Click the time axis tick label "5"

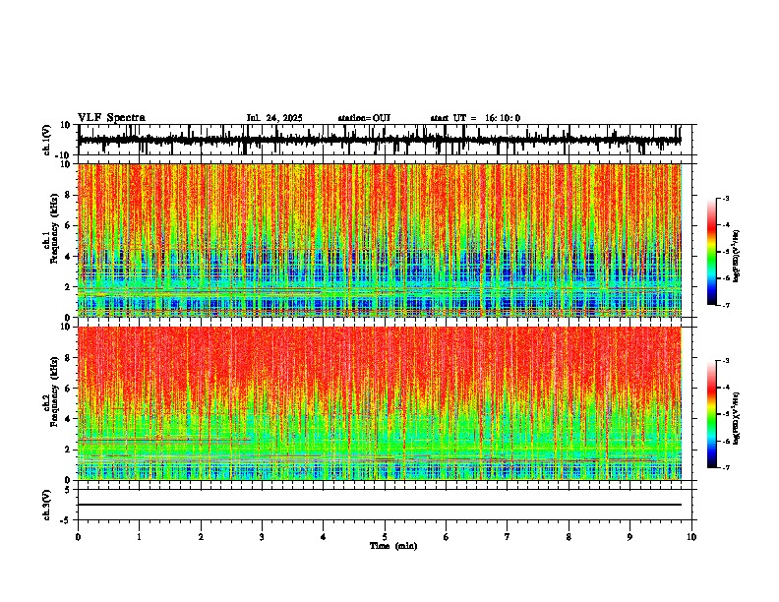pyautogui.click(x=385, y=537)
